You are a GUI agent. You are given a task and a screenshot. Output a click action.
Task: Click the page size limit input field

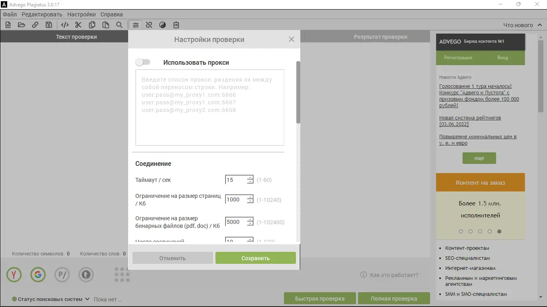click(236, 199)
